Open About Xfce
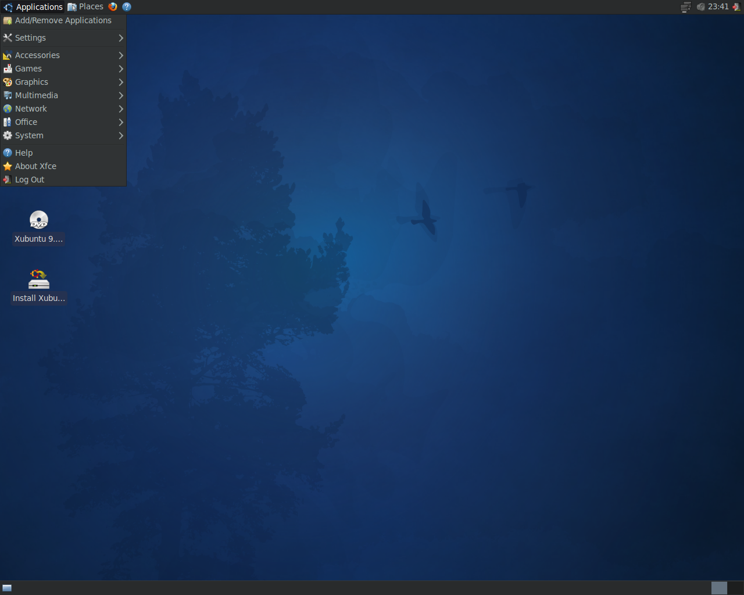744x595 pixels. coord(63,166)
